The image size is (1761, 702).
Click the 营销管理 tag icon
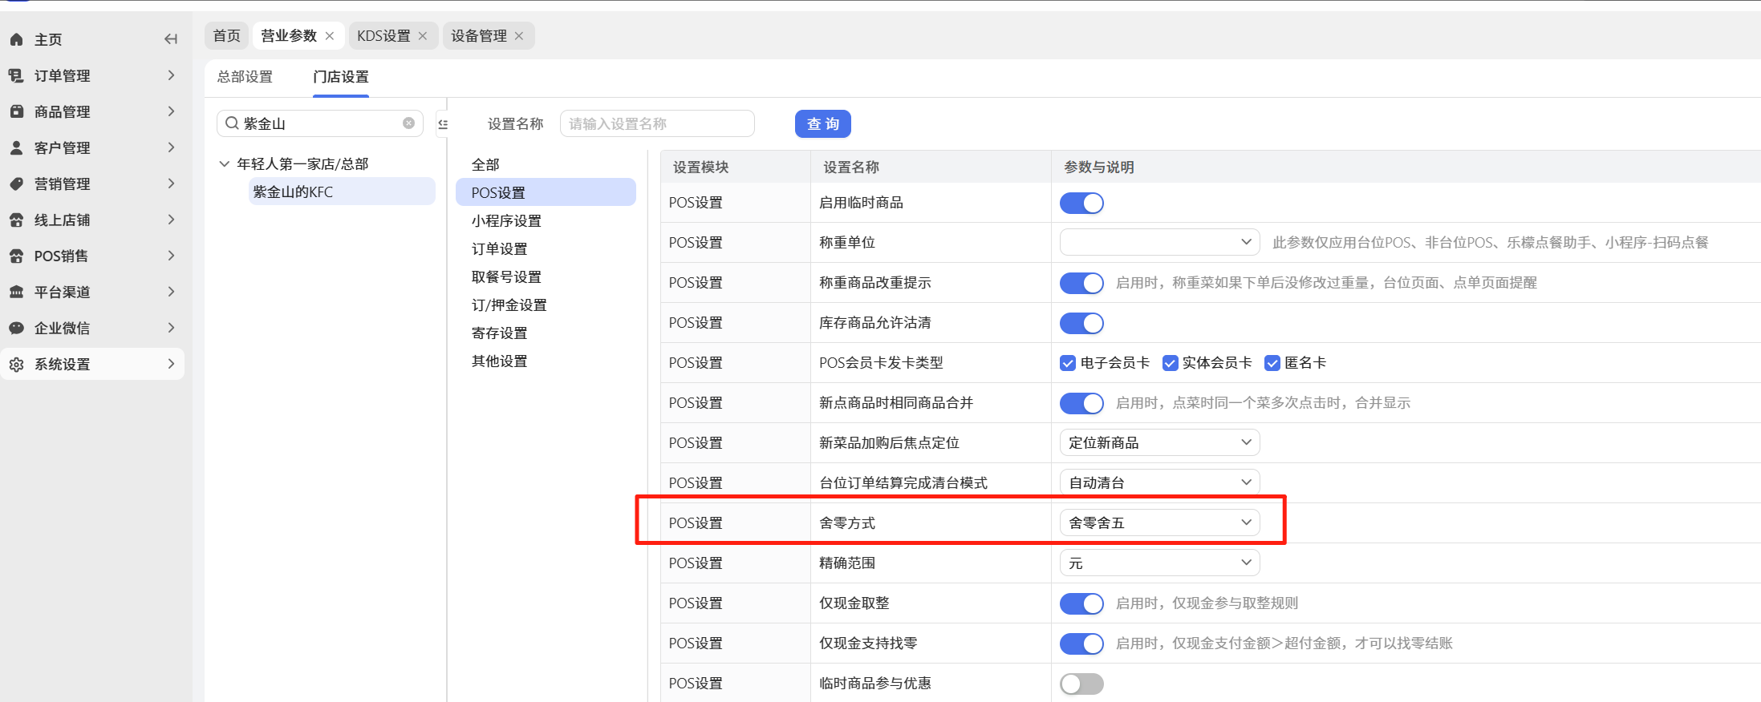pyautogui.click(x=16, y=184)
